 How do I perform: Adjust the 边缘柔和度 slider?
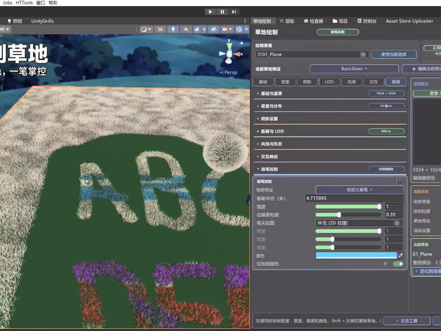point(348,215)
